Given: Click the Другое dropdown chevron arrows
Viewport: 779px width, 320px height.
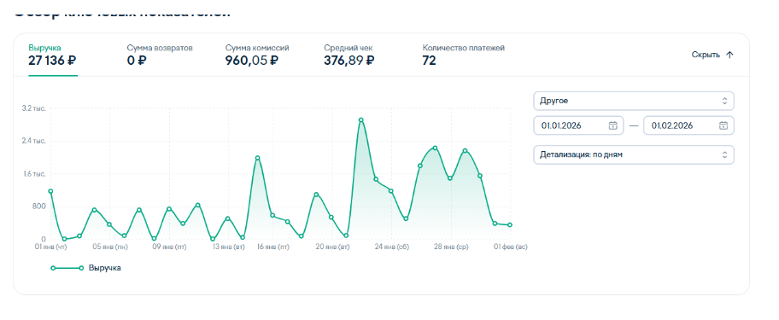Looking at the screenshot, I should (724, 101).
